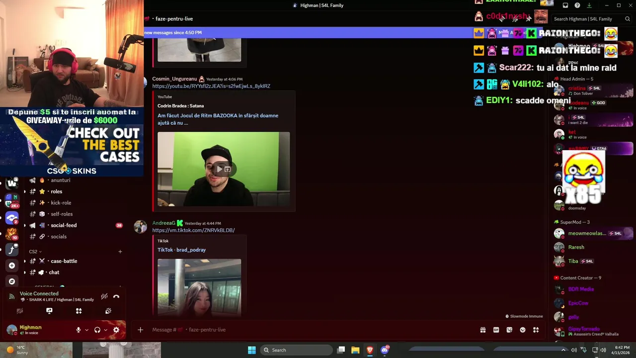
Task: Select member GipsyTornado in list
Action: point(593,331)
